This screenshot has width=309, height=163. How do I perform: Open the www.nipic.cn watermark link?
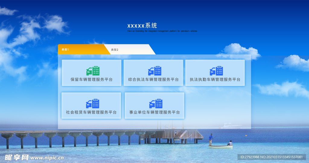coord(47,158)
